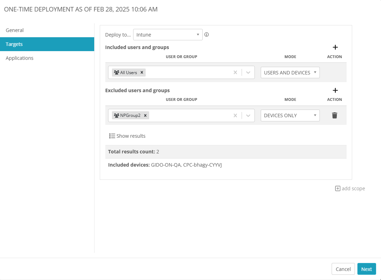Screen dimensions: 381x280
Task: Remove the NPGroup2 tag
Action: tap(145, 115)
